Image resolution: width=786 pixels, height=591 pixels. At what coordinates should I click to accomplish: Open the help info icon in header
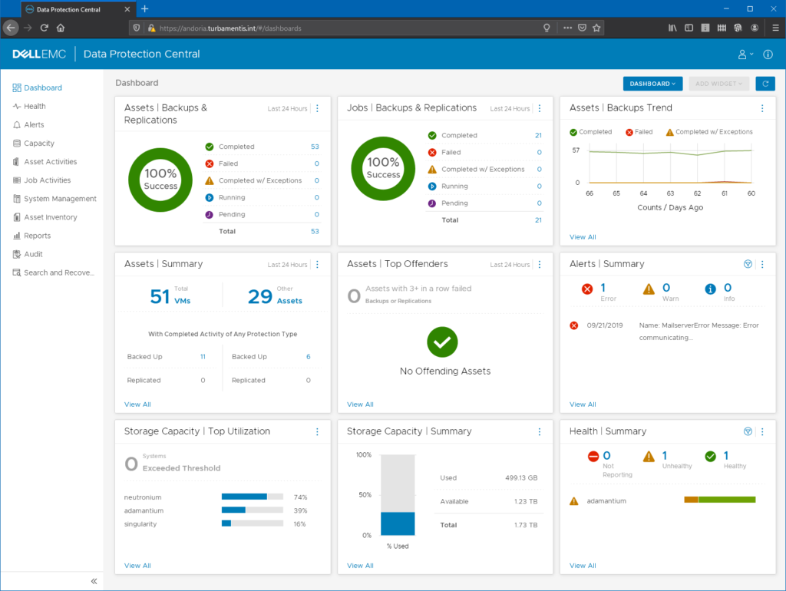point(768,54)
